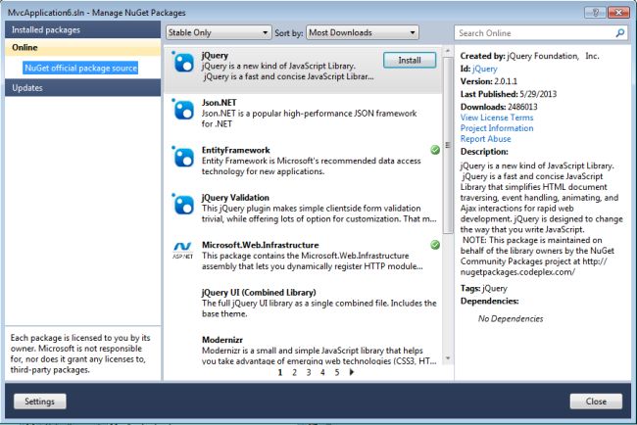Close the Manage NuGet Packages dialog
The height and width of the screenshot is (425, 637).
pyautogui.click(x=596, y=401)
